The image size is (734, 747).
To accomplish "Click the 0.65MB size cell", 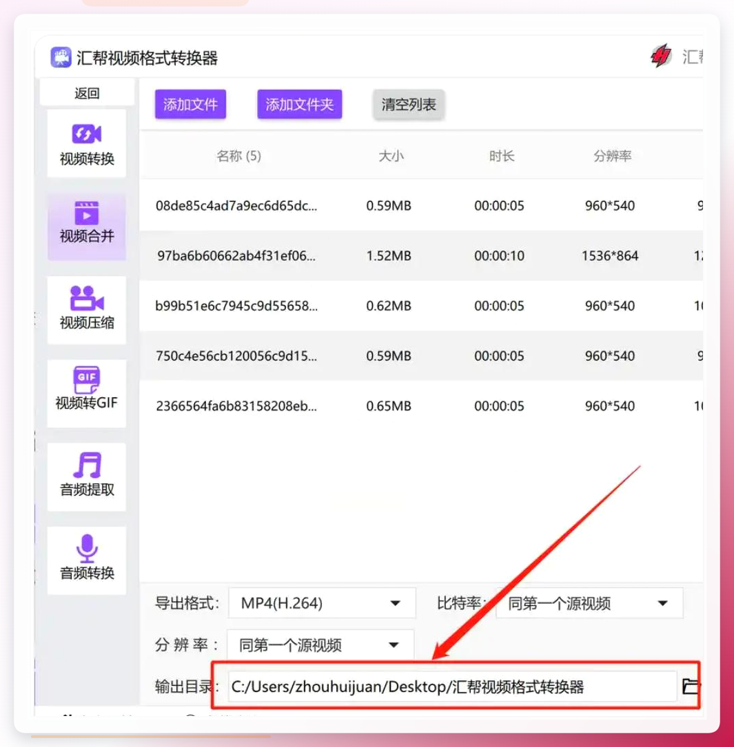I will point(389,406).
